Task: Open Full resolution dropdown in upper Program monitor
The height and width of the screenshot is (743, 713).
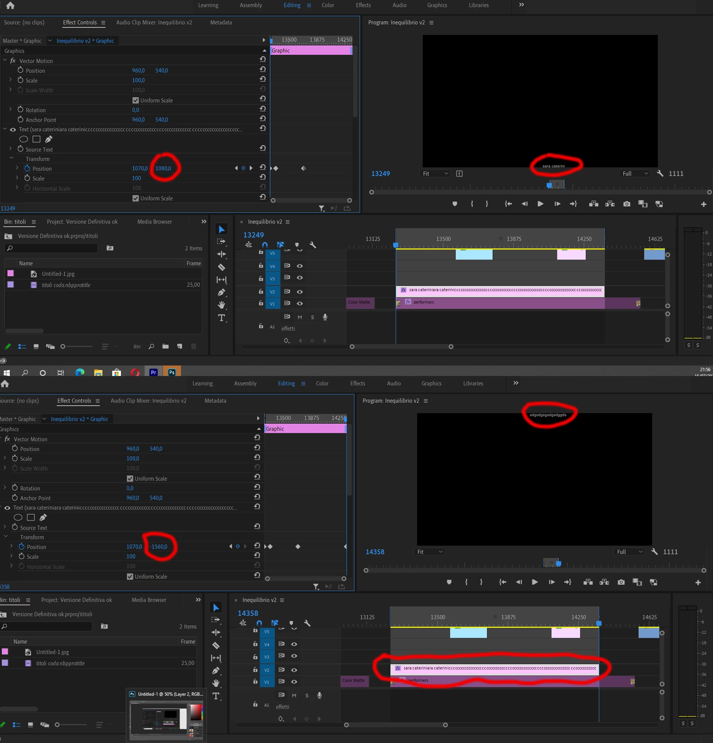Action: click(x=636, y=173)
